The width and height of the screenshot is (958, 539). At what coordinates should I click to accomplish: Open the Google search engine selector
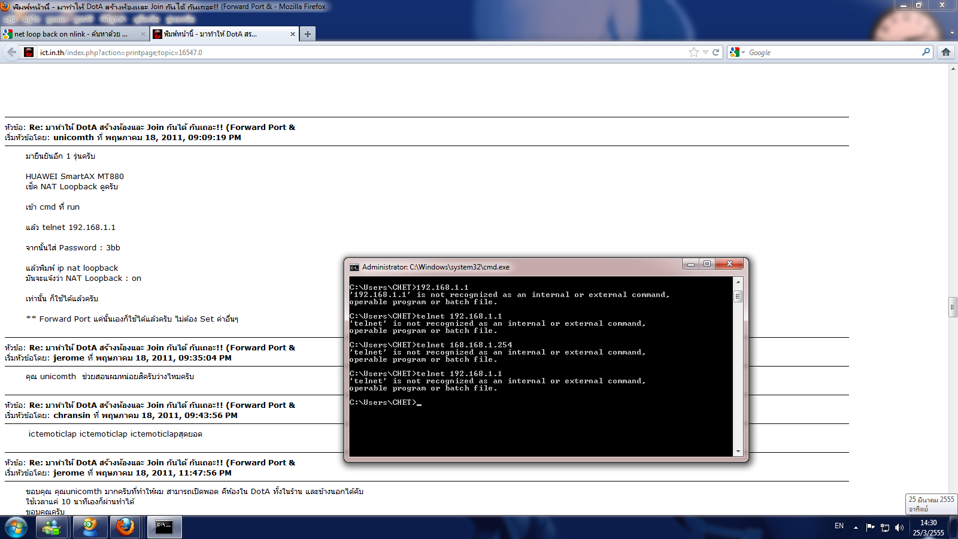[737, 52]
